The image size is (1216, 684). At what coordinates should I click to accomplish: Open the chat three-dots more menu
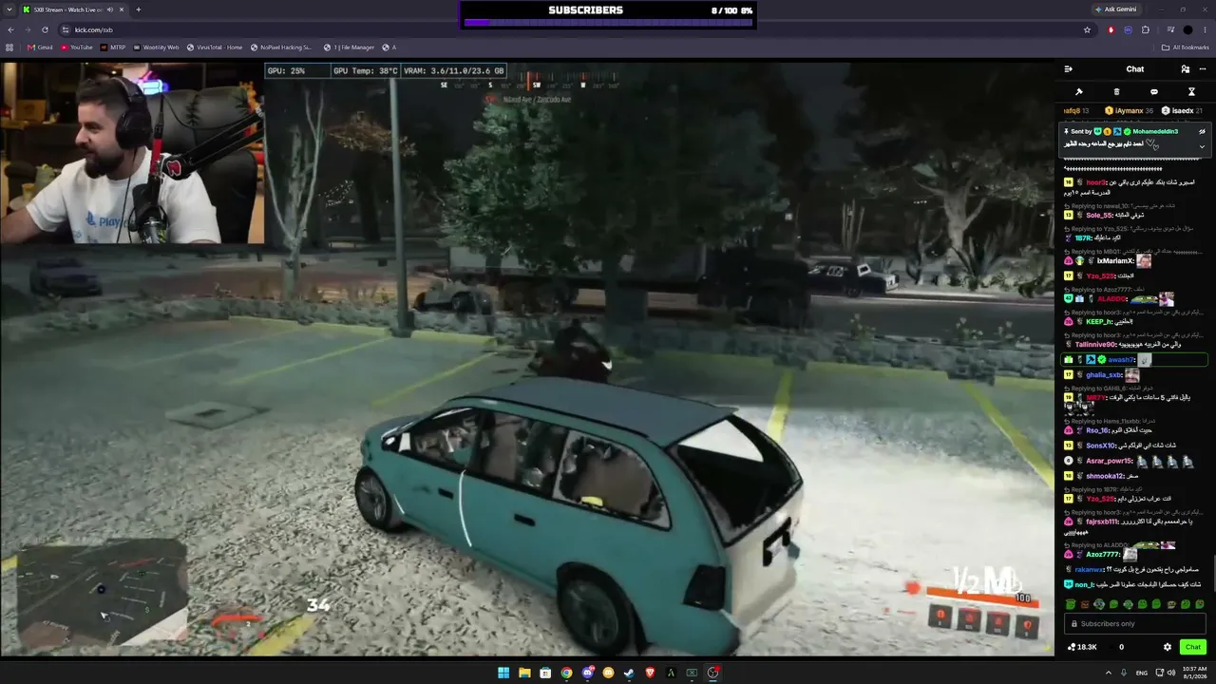(x=1203, y=69)
